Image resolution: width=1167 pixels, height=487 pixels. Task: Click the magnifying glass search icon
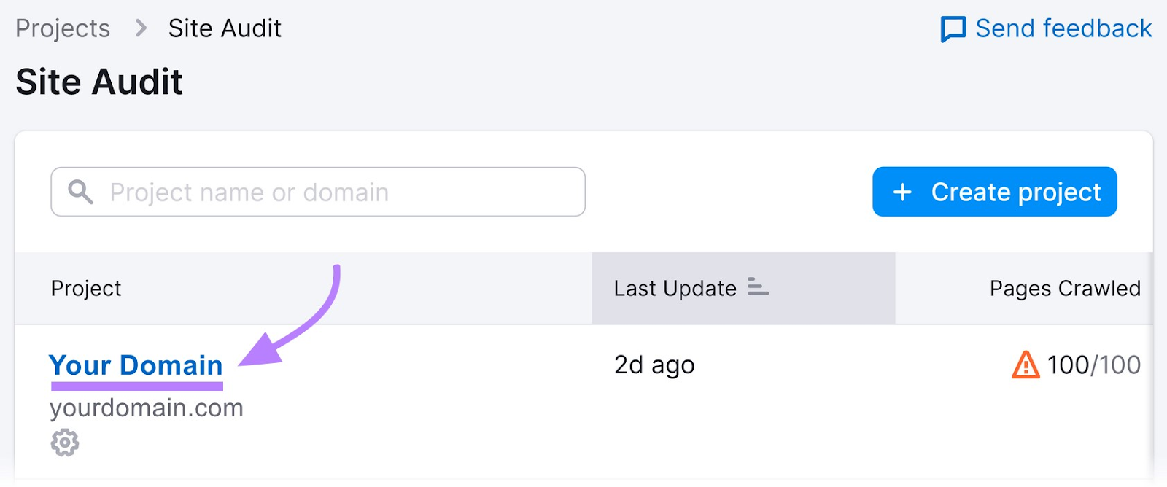click(x=80, y=192)
